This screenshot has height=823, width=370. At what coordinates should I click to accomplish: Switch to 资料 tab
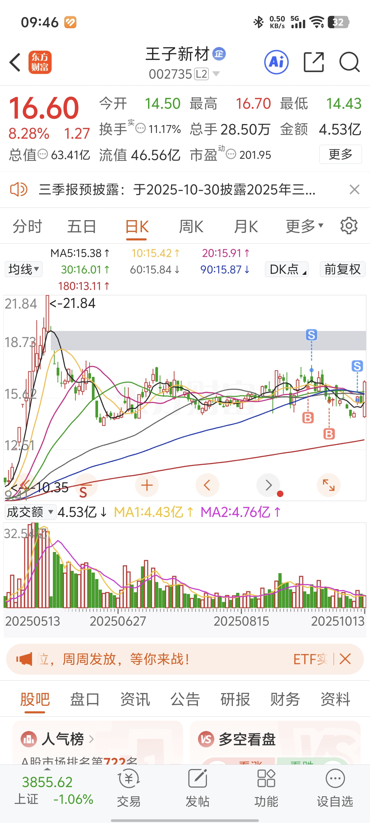[x=335, y=699]
